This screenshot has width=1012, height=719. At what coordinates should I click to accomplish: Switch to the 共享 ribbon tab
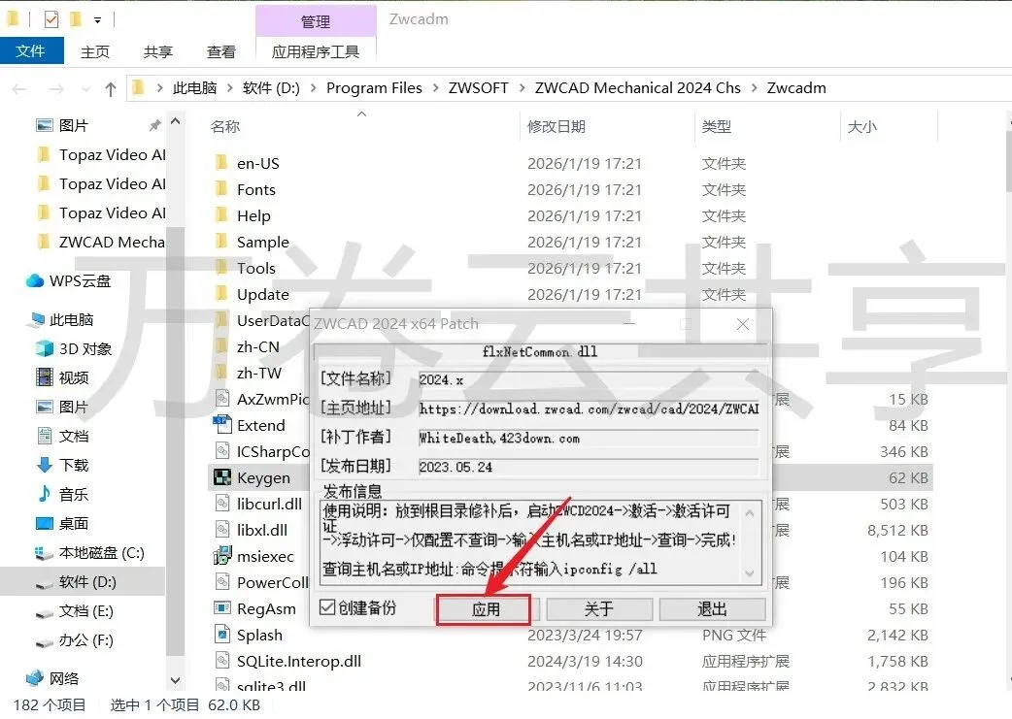[x=158, y=51]
